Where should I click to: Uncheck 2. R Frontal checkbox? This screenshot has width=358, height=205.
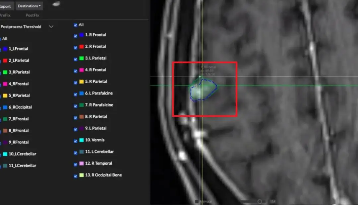(x=76, y=47)
